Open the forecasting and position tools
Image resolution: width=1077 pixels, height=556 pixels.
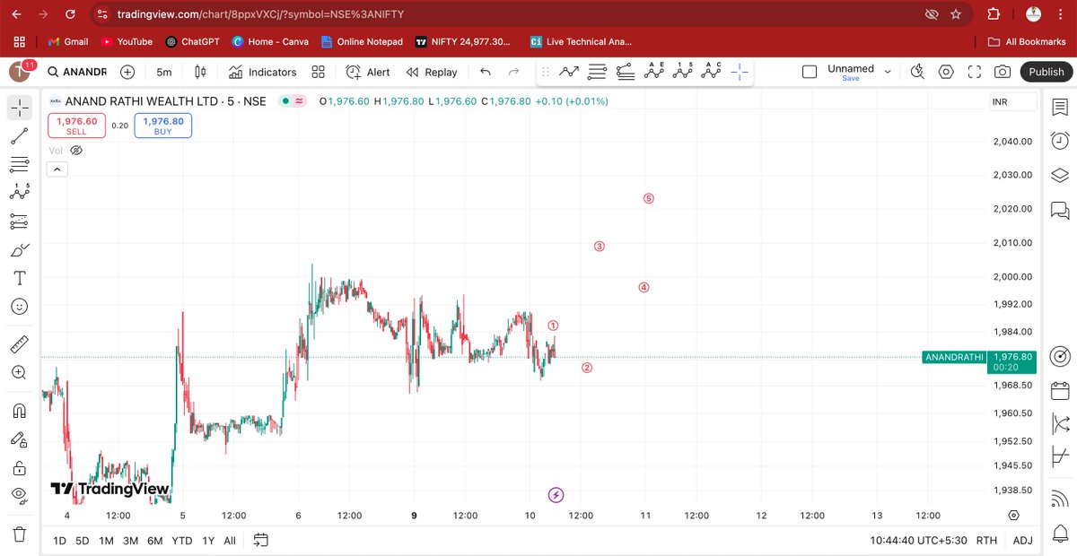[20, 221]
